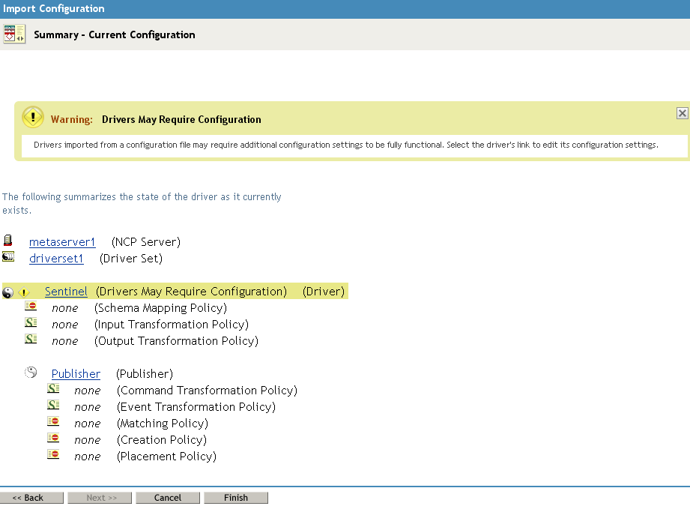Screen dimensions: 690x506
Task: Close the warning banner
Action: 682,113
